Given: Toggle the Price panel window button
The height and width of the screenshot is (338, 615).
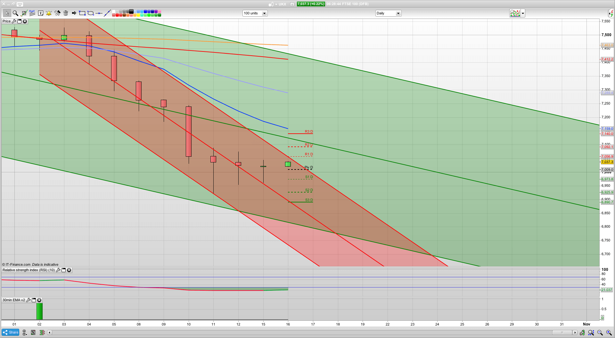Looking at the screenshot, I should [x=19, y=21].
